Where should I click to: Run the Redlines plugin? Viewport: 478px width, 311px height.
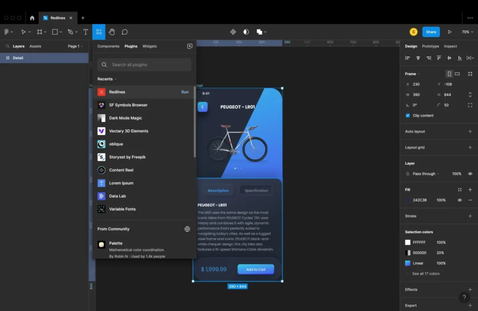point(185,92)
